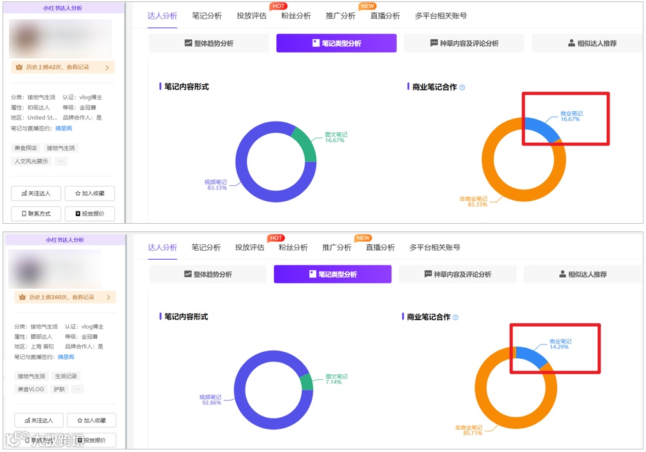Image resolution: width=646 pixels, height=452 pixels.
Task: Open 多平台相关账号 tab on the 42次 page
Action: click(440, 15)
